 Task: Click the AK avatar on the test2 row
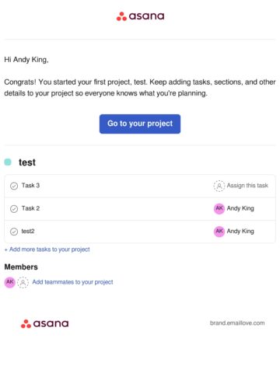[x=219, y=232]
